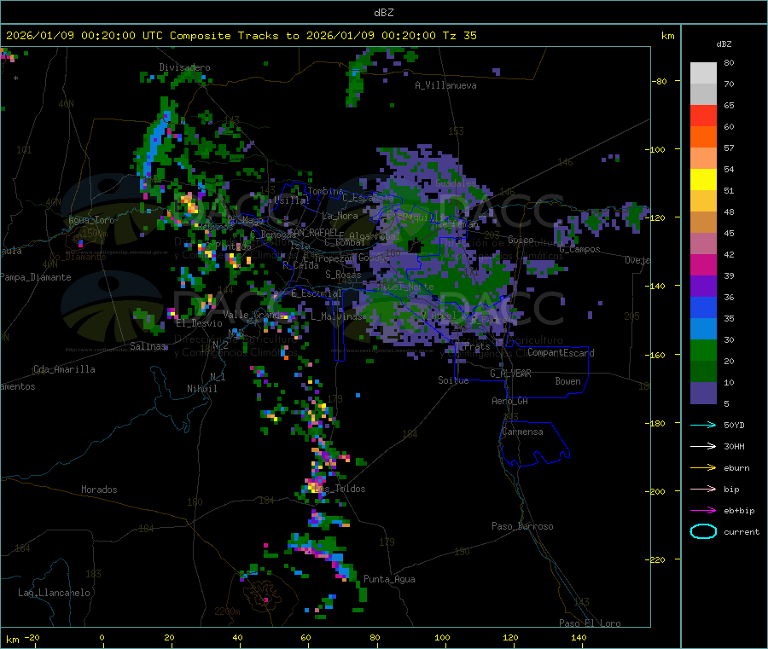Click the Cda_Amarilla map label
The width and height of the screenshot is (768, 649).
pos(64,369)
